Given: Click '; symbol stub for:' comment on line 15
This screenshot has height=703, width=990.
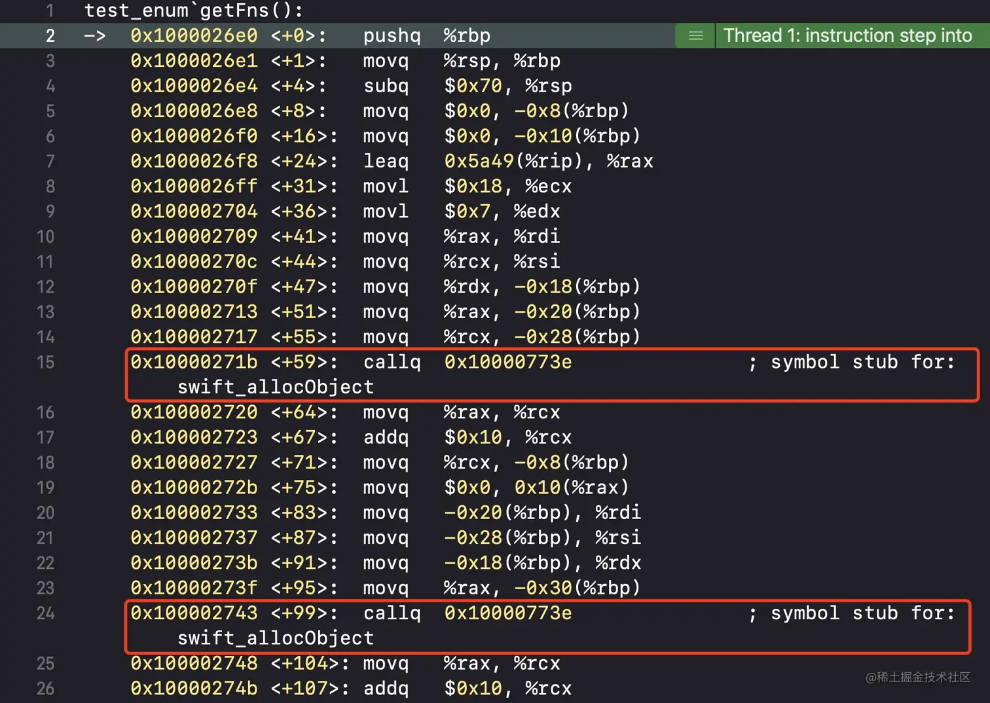Looking at the screenshot, I should coord(851,362).
